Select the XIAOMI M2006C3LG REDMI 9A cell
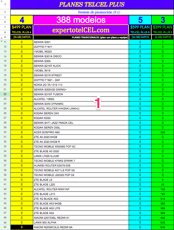174x230 pixels. [81, 227]
